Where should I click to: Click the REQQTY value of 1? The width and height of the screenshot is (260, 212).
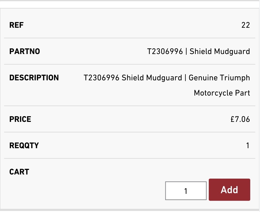click(x=248, y=145)
